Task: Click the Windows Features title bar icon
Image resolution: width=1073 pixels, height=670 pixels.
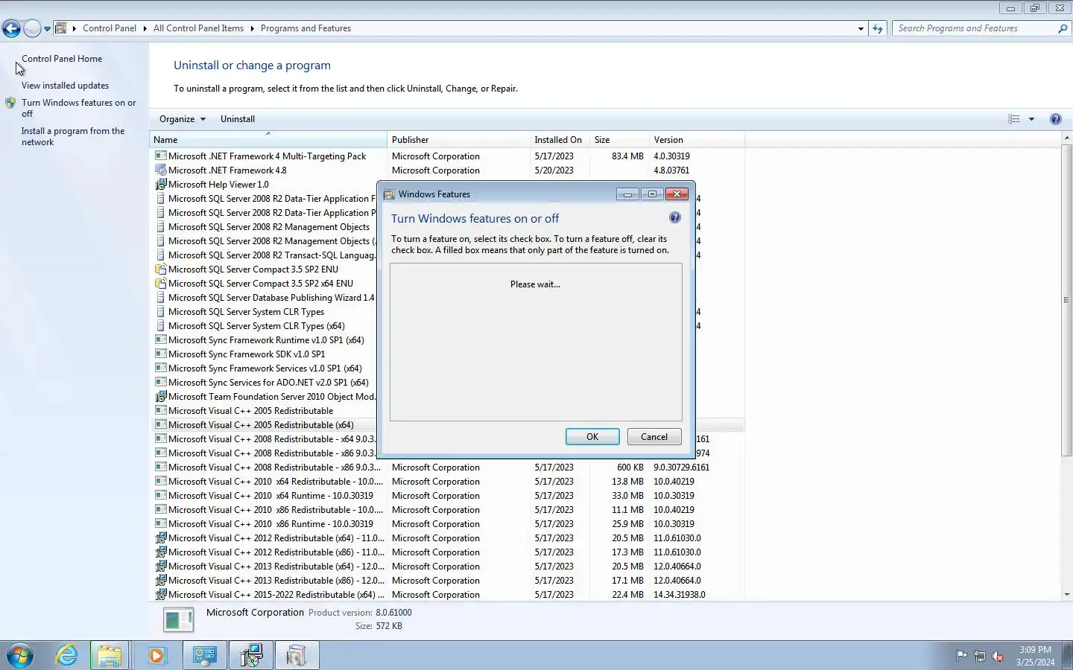Action: click(x=389, y=194)
